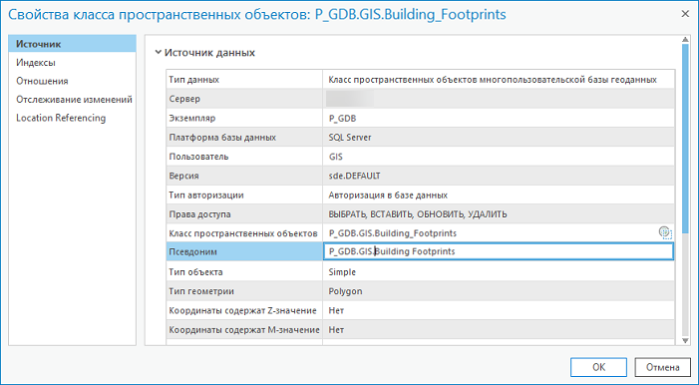Click the SQL Server value
This screenshot has width=699, height=385.
pos(350,138)
